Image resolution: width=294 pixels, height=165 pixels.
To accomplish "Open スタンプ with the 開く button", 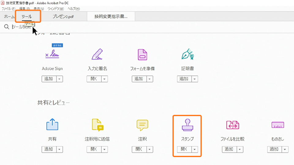I will pyautogui.click(x=184, y=149).
